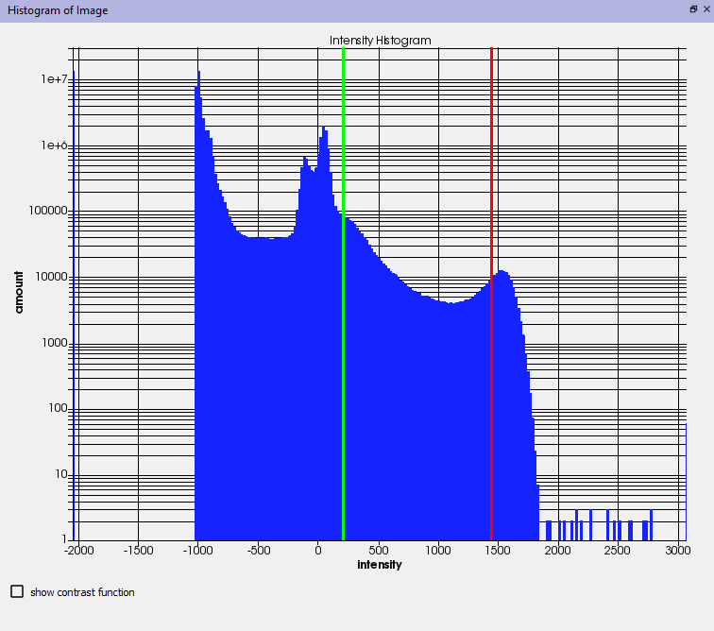
Task: Select the green lower threshold line
Action: [x=344, y=294]
